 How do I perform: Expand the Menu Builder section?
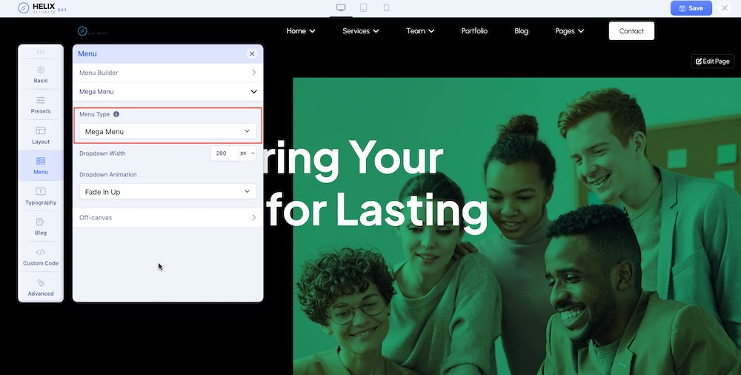click(167, 73)
